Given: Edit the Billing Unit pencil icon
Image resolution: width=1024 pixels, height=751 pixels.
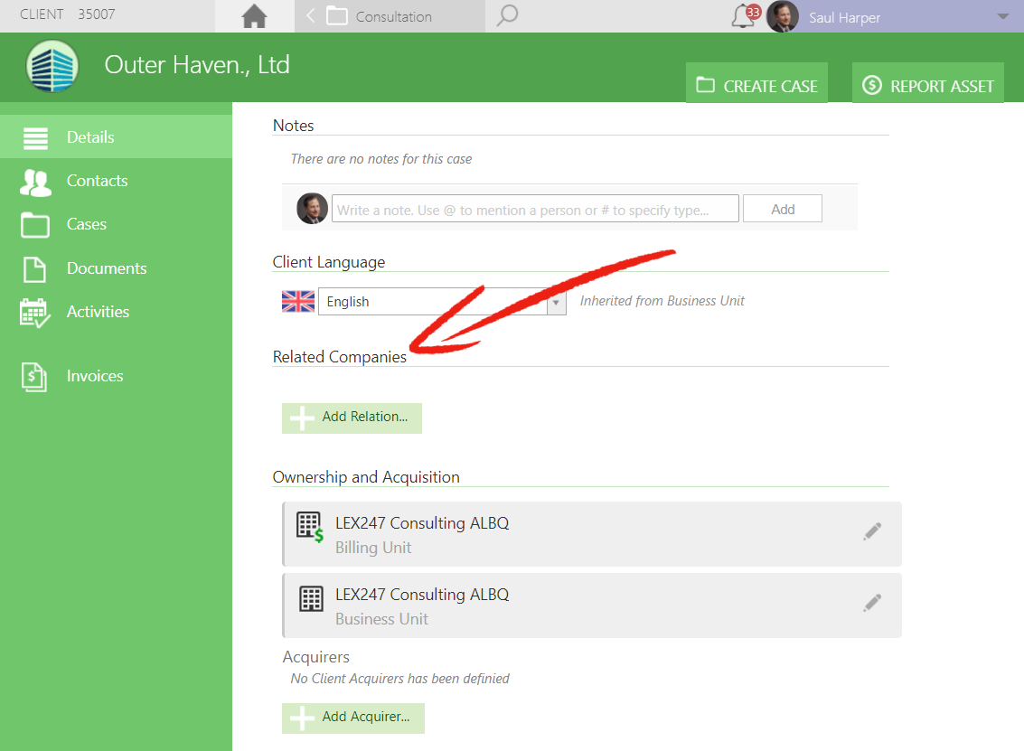Looking at the screenshot, I should pos(872,531).
